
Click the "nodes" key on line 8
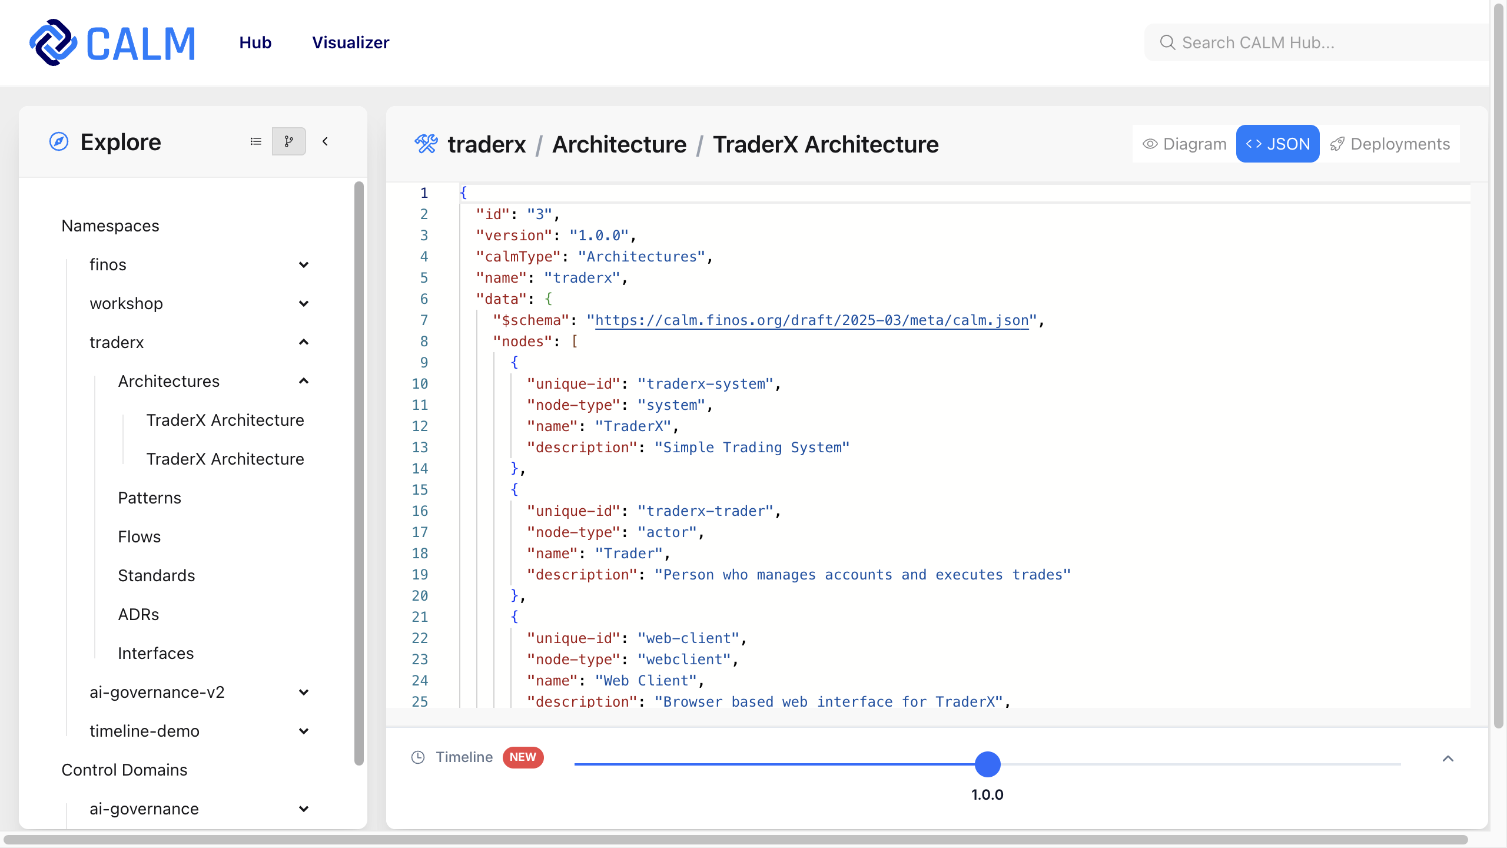pos(522,342)
